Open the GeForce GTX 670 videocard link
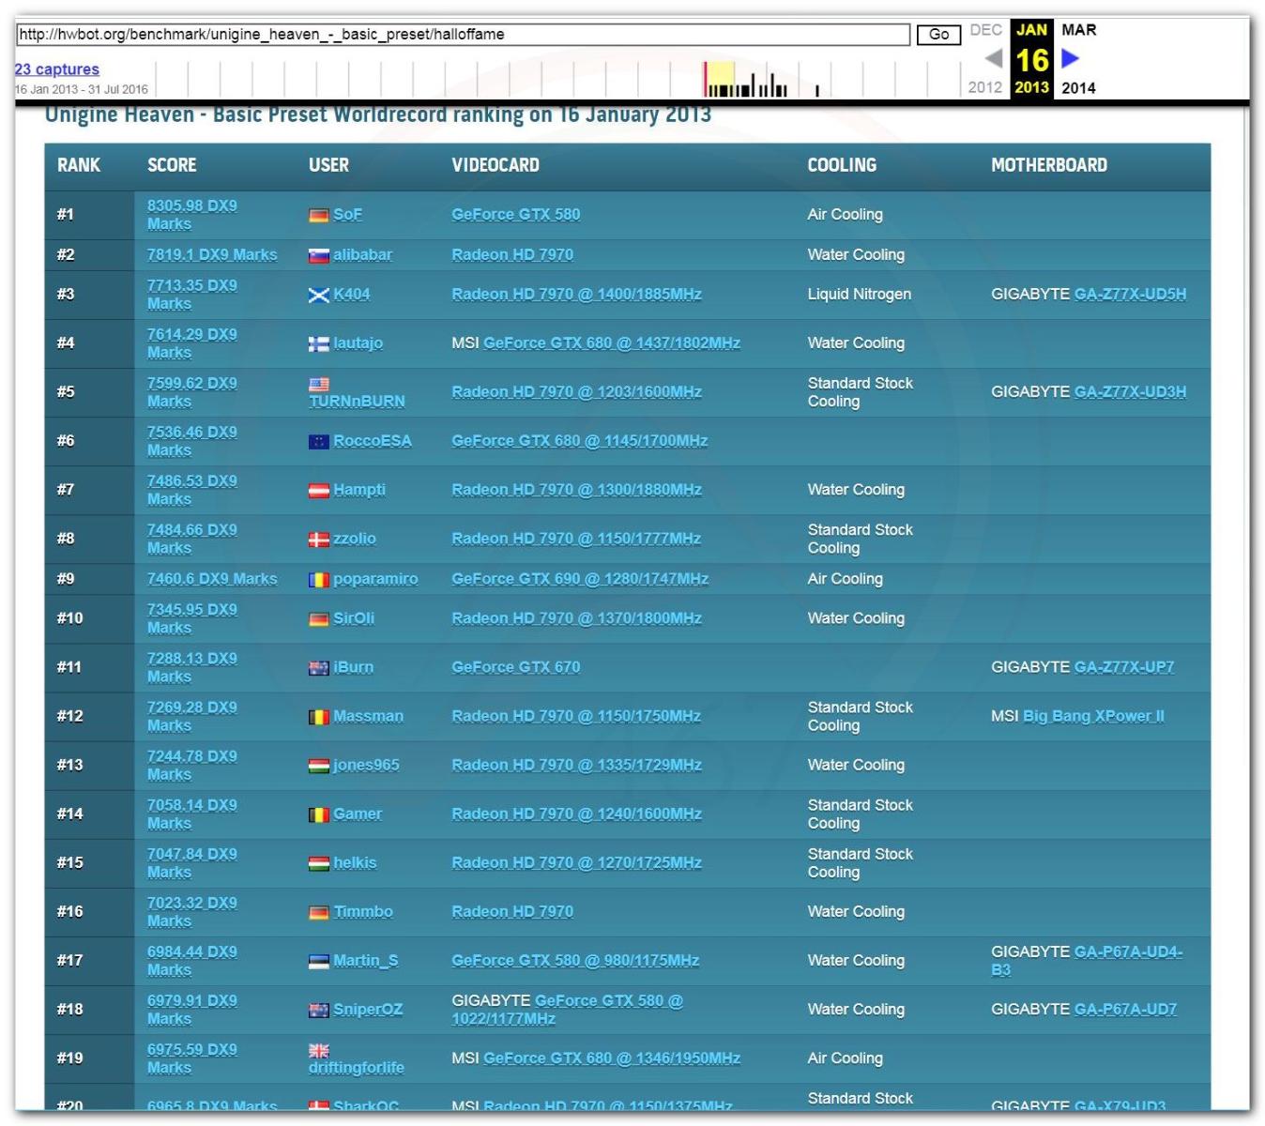Image resolution: width=1265 pixels, height=1126 pixels. pyautogui.click(x=515, y=667)
